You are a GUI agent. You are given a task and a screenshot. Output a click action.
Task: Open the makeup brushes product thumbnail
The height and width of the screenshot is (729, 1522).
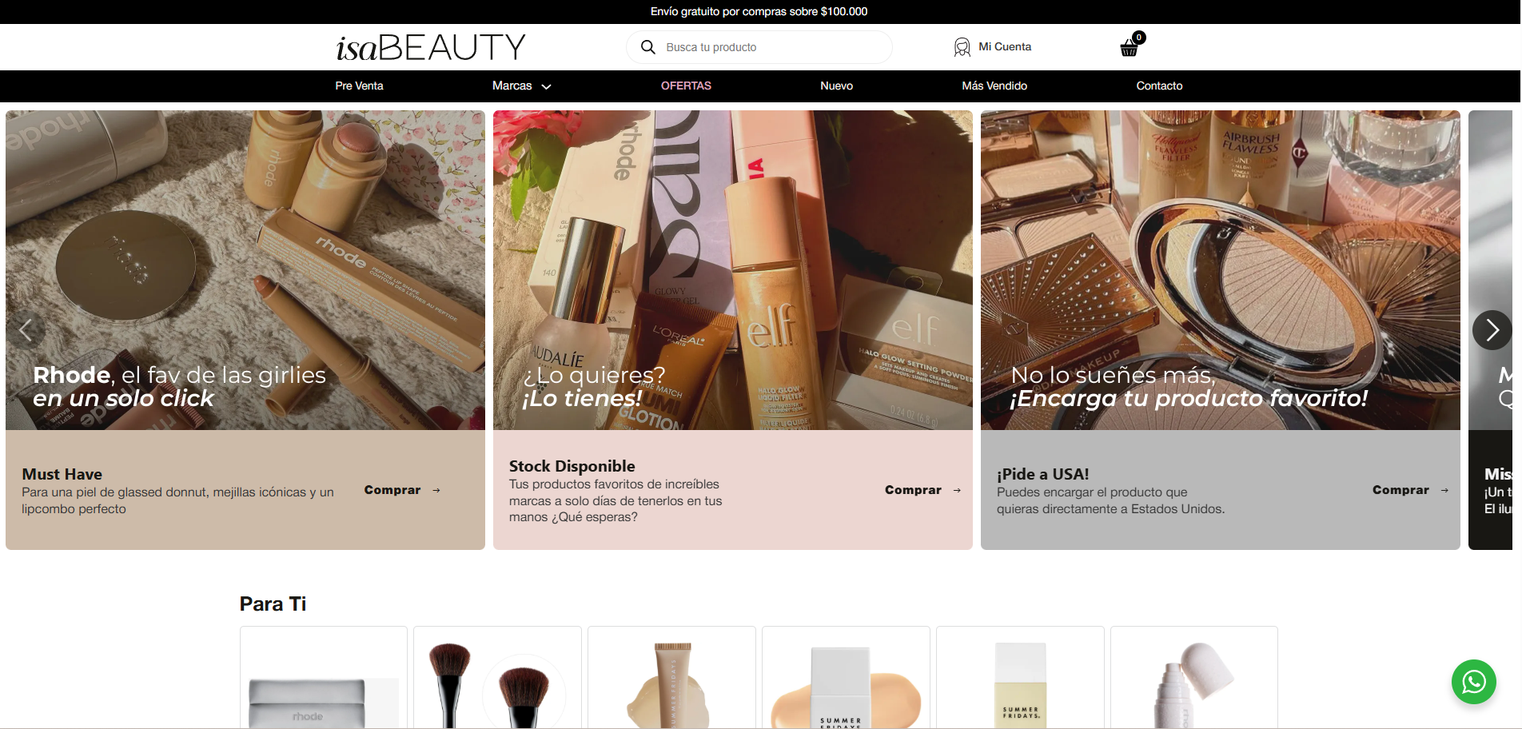click(497, 678)
